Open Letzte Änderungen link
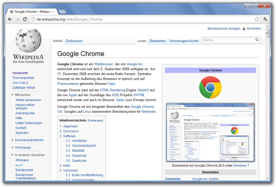Image resolution: width=276 pixels, height=187 pixels. point(29,123)
